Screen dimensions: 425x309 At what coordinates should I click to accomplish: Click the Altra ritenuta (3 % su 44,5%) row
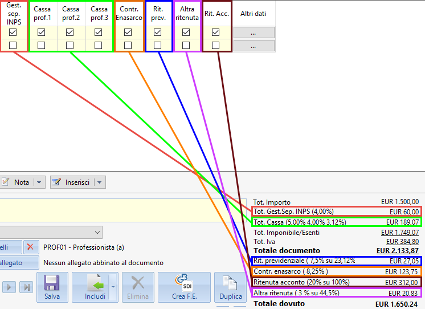tap(336, 293)
